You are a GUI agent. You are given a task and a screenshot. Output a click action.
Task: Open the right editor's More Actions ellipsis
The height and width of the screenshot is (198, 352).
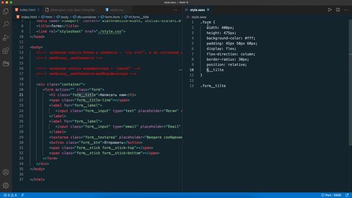[346, 10]
